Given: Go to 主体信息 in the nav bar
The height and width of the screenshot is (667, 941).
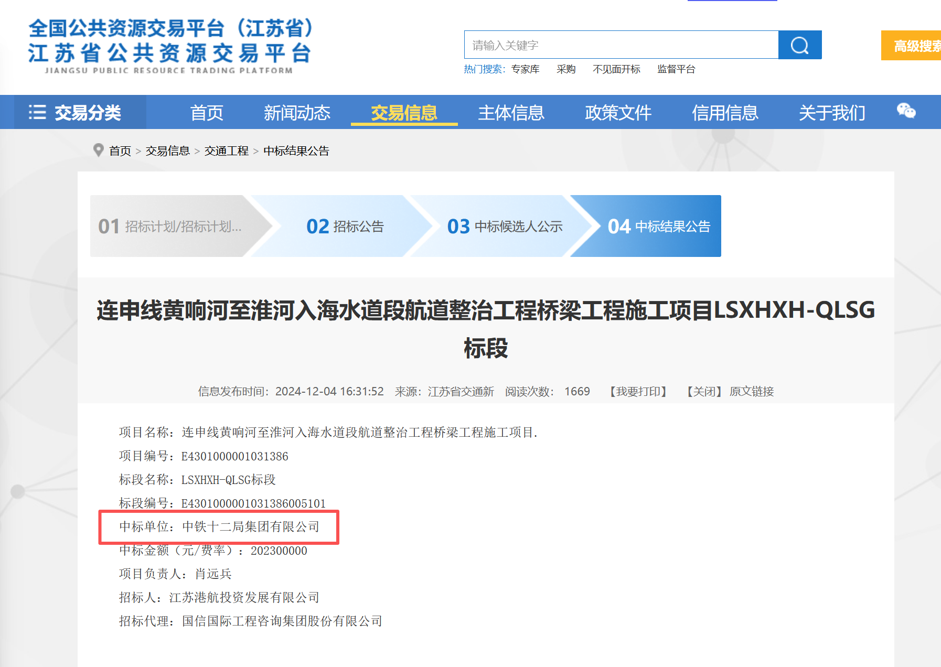Looking at the screenshot, I should coord(511,113).
